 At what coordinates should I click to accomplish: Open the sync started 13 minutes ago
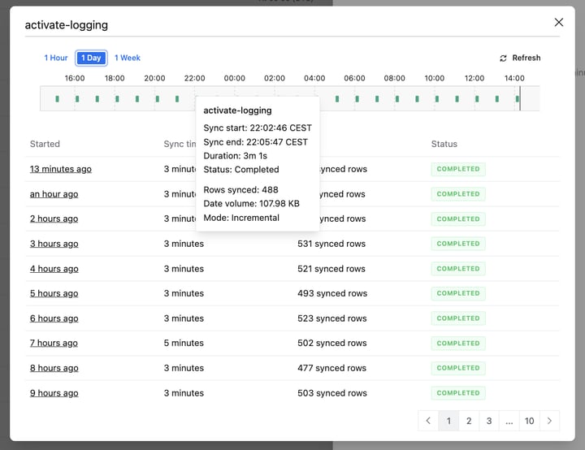click(61, 169)
